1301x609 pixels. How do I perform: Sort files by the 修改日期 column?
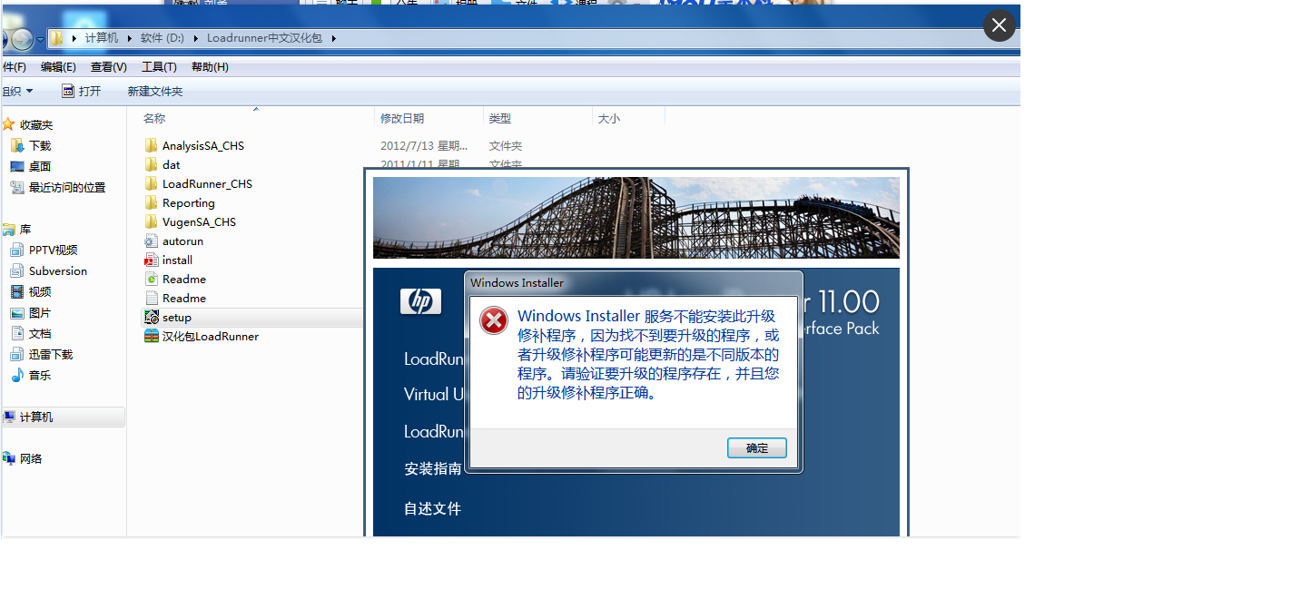(x=402, y=118)
